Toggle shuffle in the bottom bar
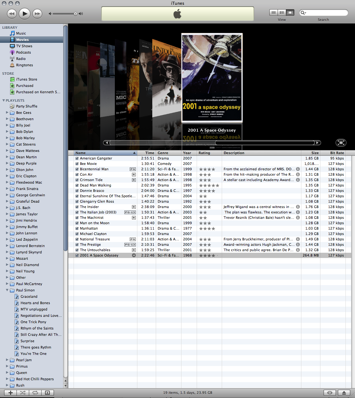 [x=23, y=393]
